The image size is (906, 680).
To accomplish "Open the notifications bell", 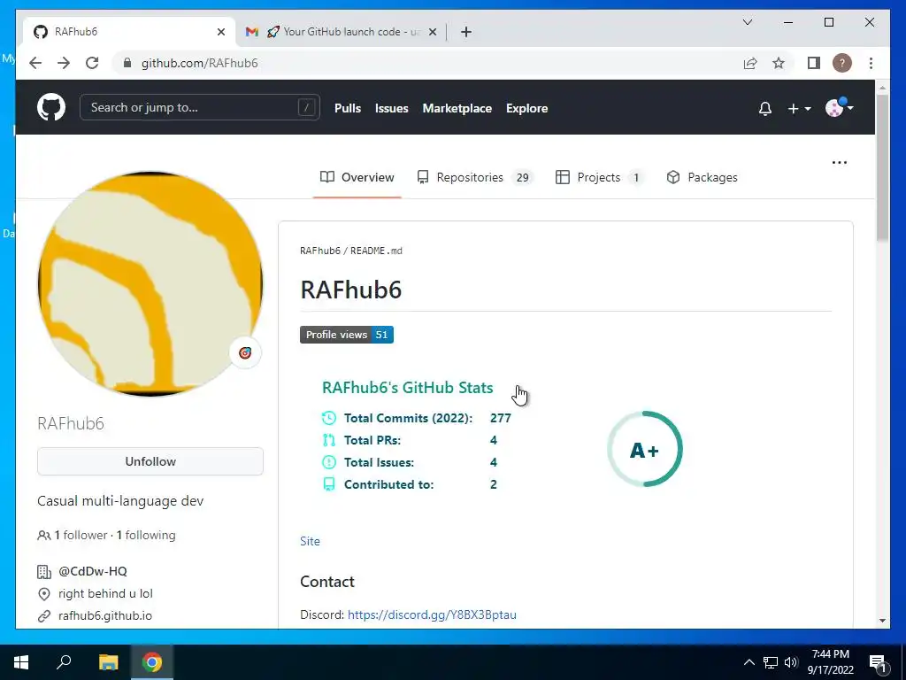I will coord(765,108).
